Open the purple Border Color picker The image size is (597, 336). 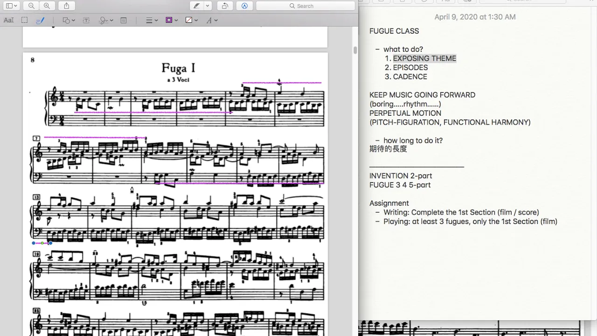(x=172, y=20)
